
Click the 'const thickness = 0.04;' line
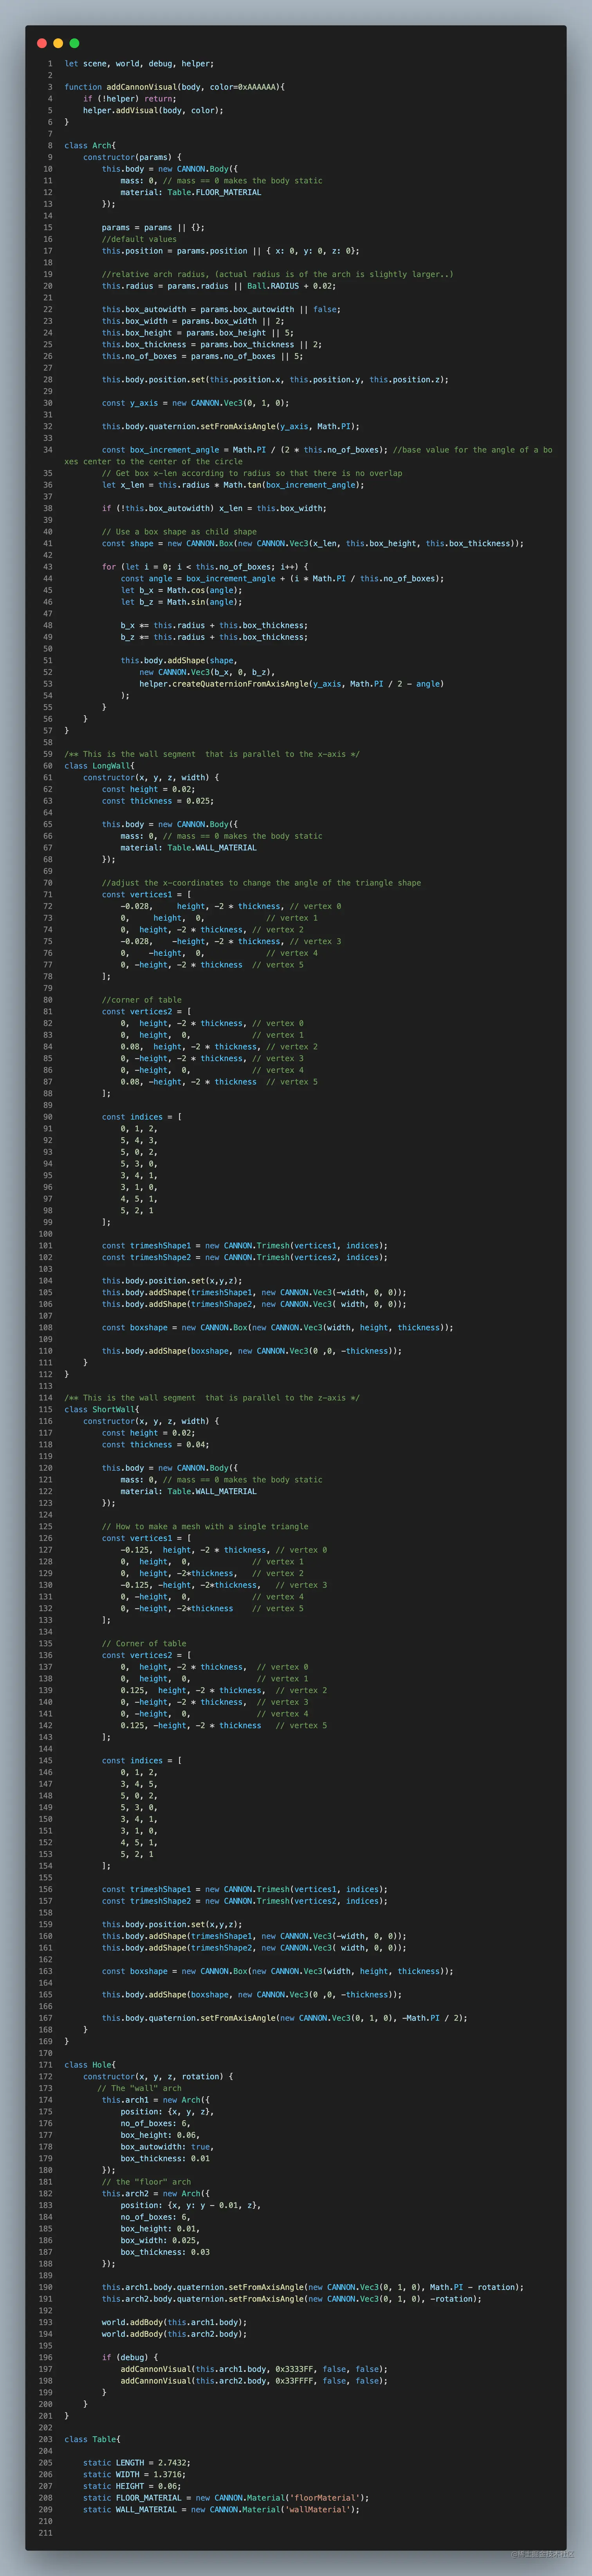click(x=156, y=1445)
